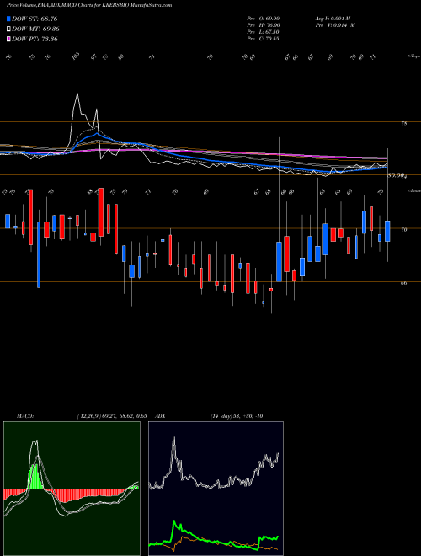Image resolution: width=421 pixels, height=556 pixels.
Task: Click the '<Tops' label on the right edge
Action: pos(413,56)
